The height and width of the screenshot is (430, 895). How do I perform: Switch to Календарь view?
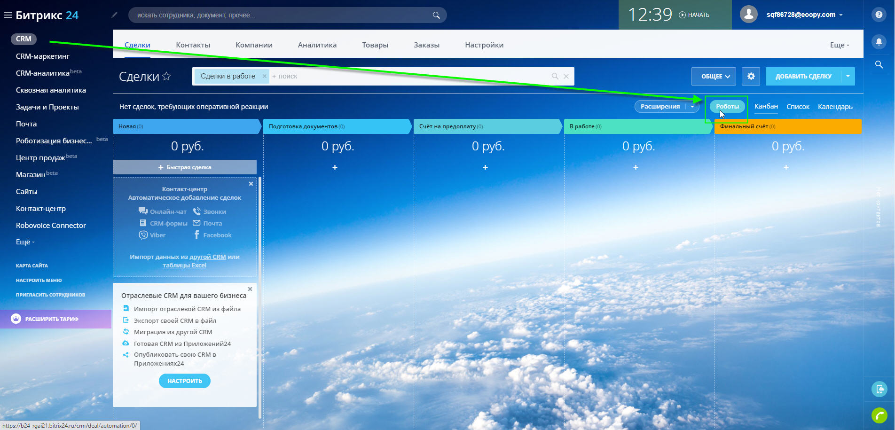[x=835, y=107]
